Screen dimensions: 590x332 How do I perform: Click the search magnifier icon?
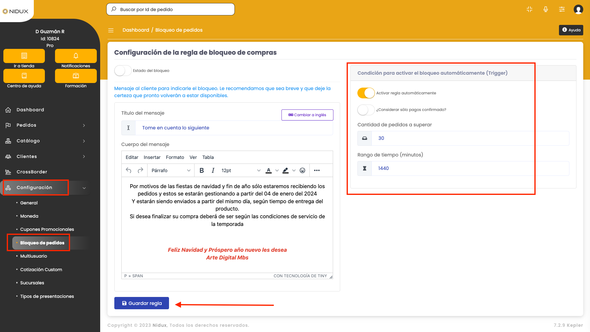click(114, 9)
